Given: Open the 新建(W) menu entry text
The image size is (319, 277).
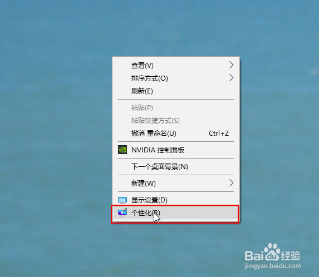Looking at the screenshot, I should pyautogui.click(x=144, y=184).
